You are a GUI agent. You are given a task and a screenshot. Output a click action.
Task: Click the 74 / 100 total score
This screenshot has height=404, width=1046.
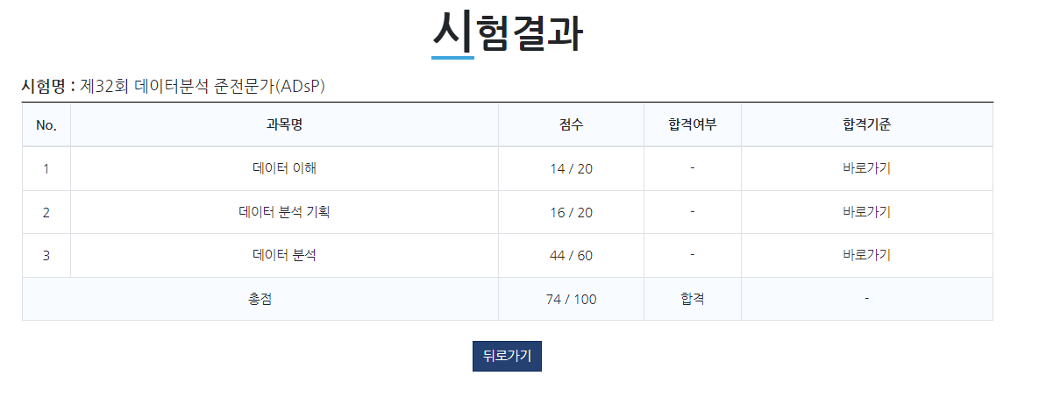point(571,300)
